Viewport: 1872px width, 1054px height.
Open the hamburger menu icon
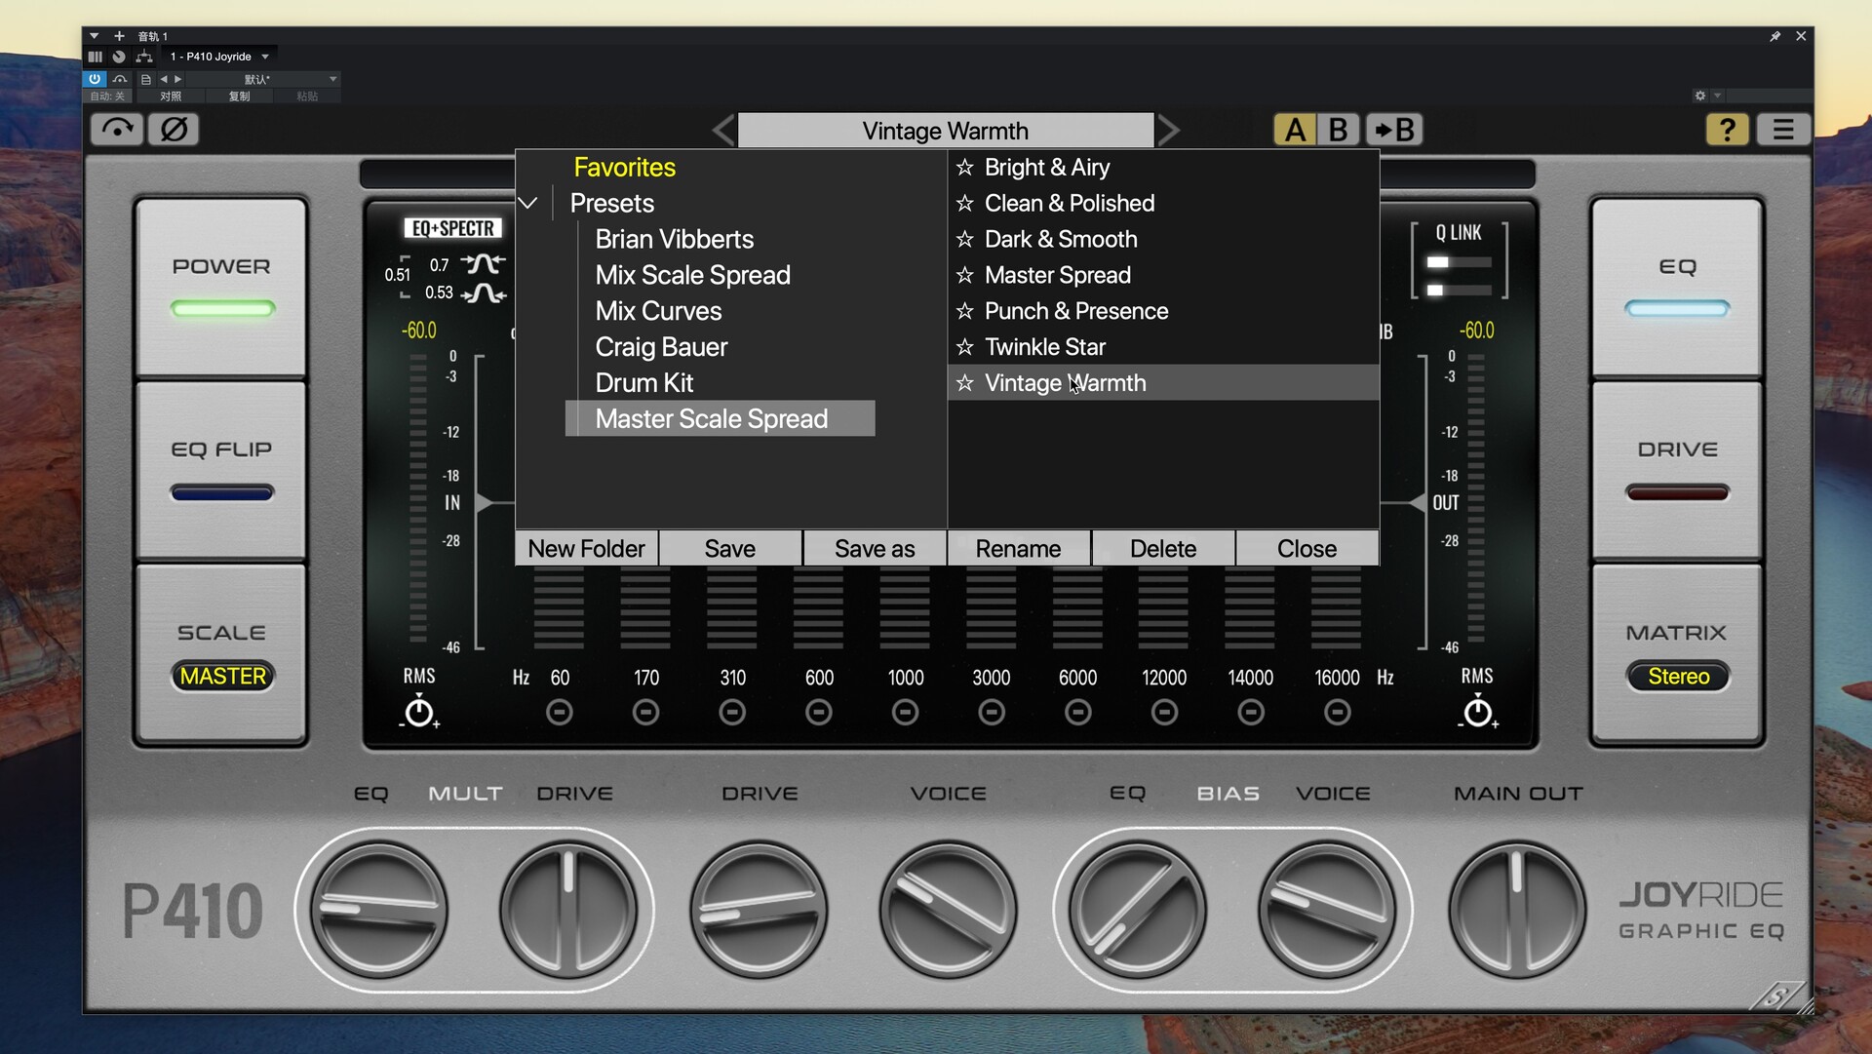(1782, 129)
